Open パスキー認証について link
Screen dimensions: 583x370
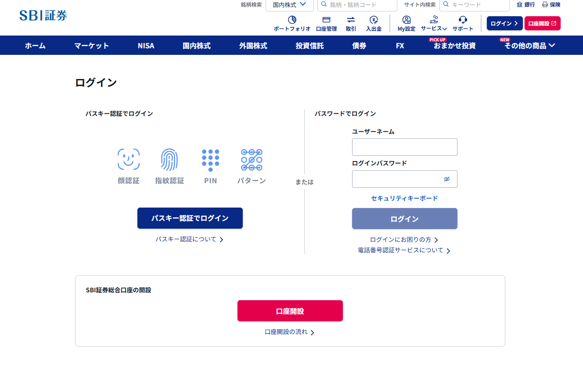pos(190,239)
